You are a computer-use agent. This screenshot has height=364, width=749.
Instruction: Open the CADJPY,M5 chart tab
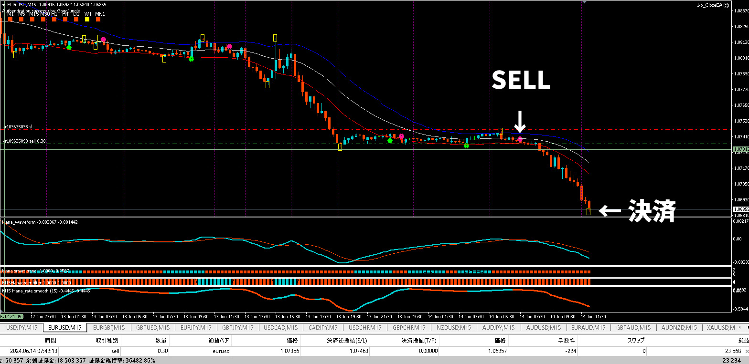click(322, 327)
